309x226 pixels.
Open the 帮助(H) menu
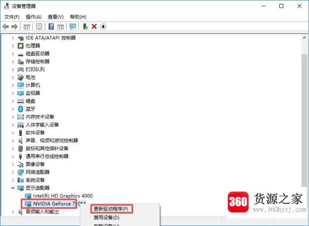78,17
